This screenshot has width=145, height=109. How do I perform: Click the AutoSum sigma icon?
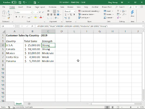click(x=118, y=11)
